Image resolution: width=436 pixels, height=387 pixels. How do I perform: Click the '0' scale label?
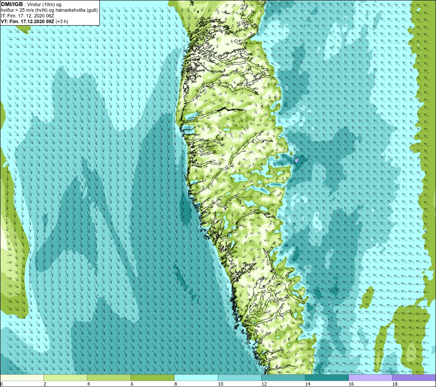click(x=1, y=384)
